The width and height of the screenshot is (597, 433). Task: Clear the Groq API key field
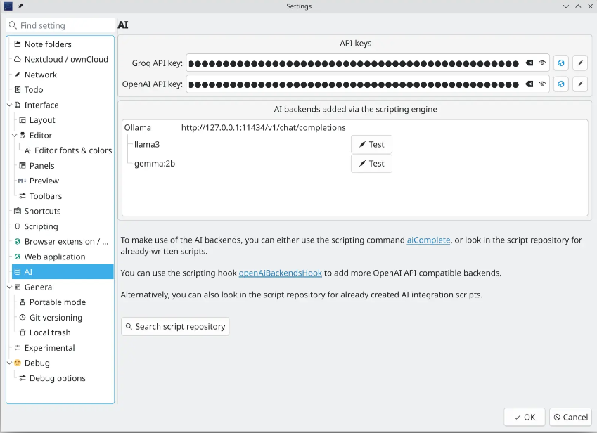click(x=529, y=63)
